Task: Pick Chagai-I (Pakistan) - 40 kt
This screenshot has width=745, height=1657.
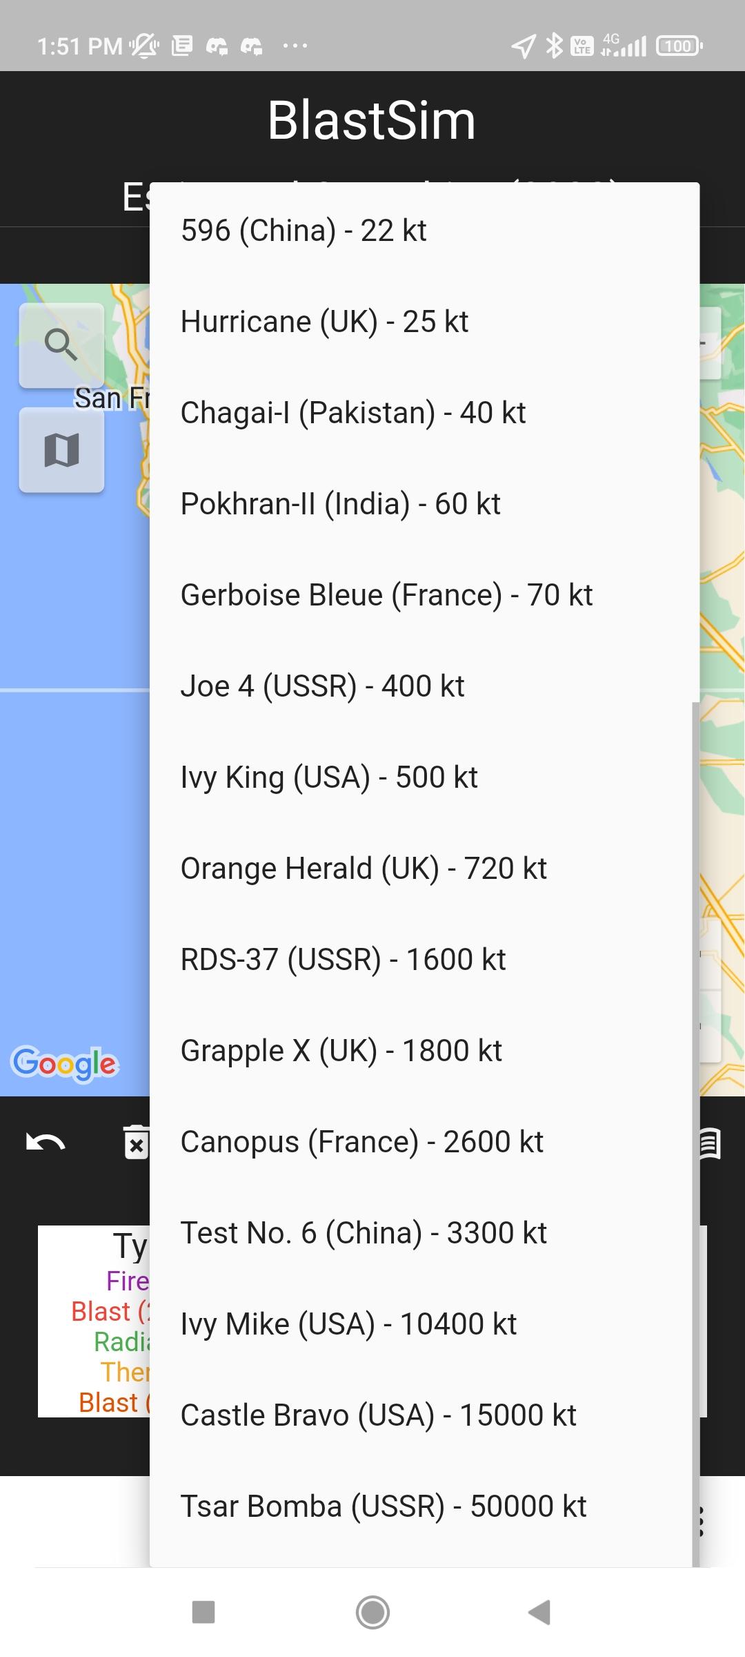Action: [353, 413]
